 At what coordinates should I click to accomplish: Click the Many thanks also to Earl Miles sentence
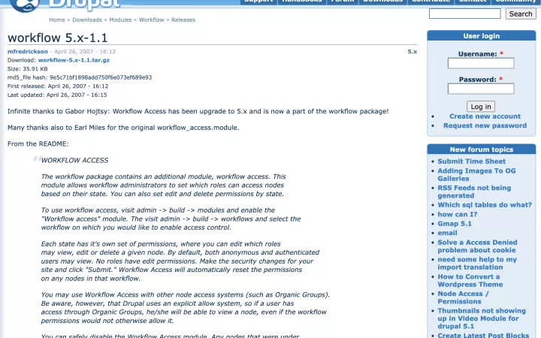123,128
